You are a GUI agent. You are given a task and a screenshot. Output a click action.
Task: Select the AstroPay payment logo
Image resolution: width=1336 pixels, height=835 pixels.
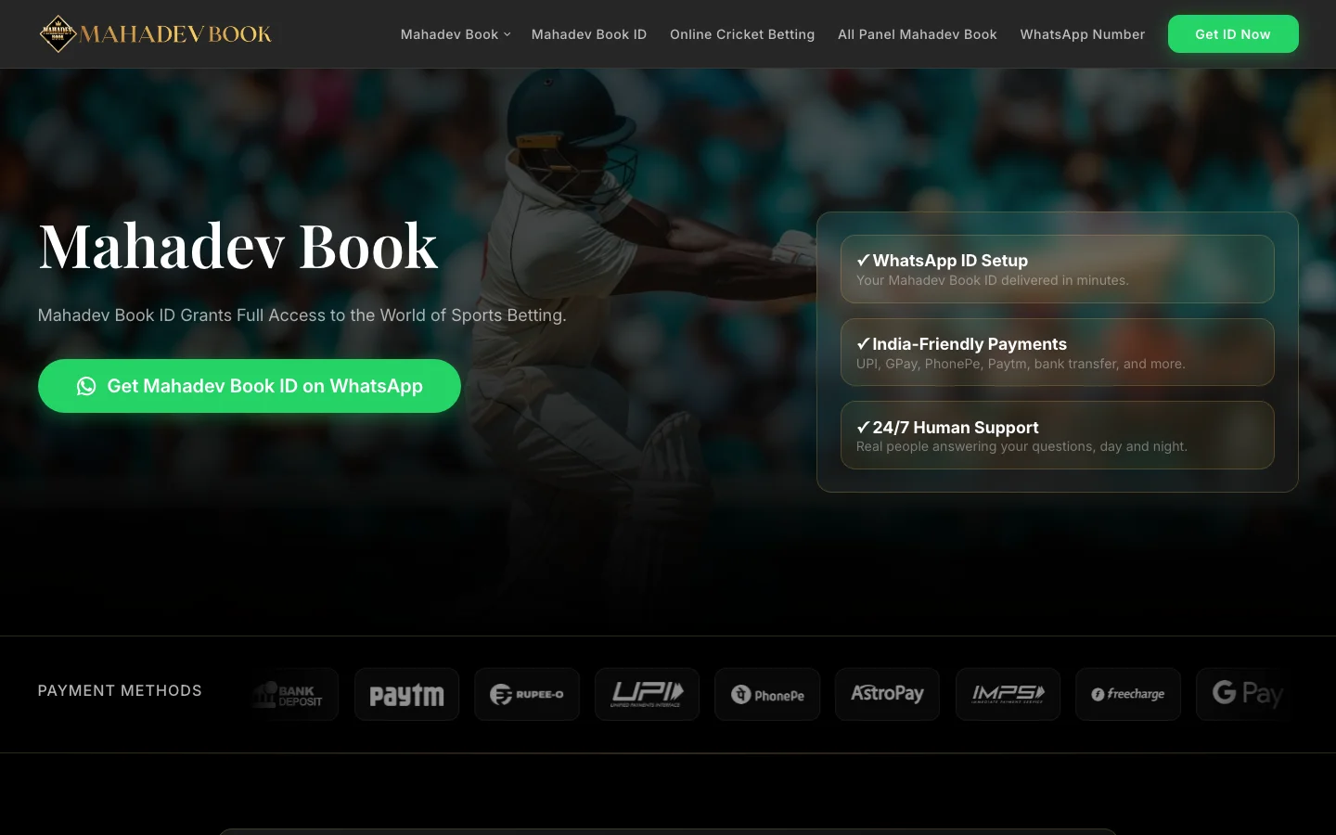[887, 694]
